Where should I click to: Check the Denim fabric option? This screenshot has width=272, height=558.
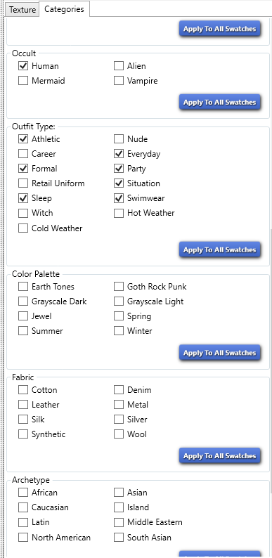click(x=119, y=389)
